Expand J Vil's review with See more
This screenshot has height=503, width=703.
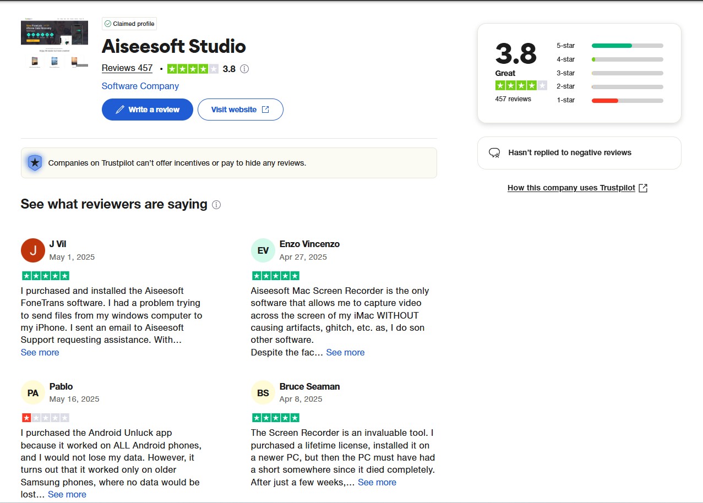40,352
